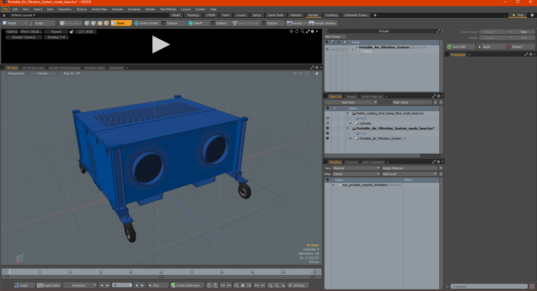
Task: Activate the Action Center tool
Action: coord(146,23)
